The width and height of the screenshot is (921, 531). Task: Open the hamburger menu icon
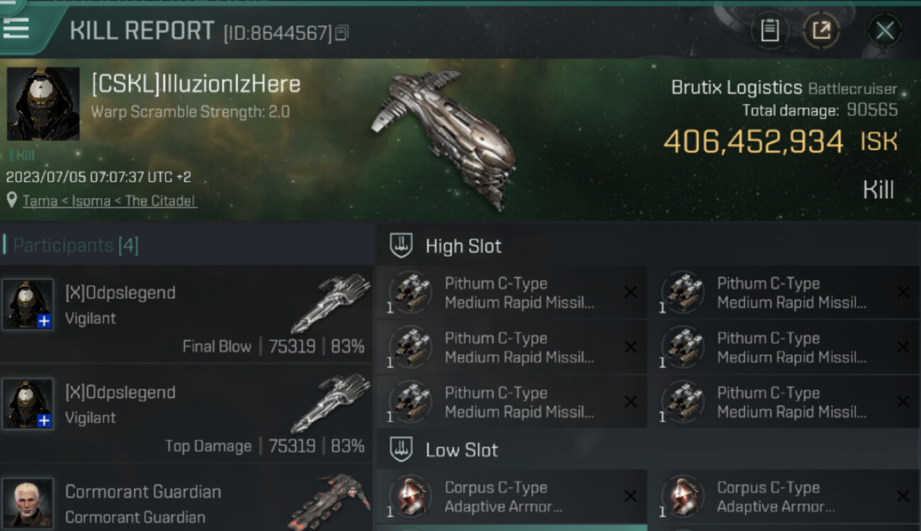coord(16,28)
